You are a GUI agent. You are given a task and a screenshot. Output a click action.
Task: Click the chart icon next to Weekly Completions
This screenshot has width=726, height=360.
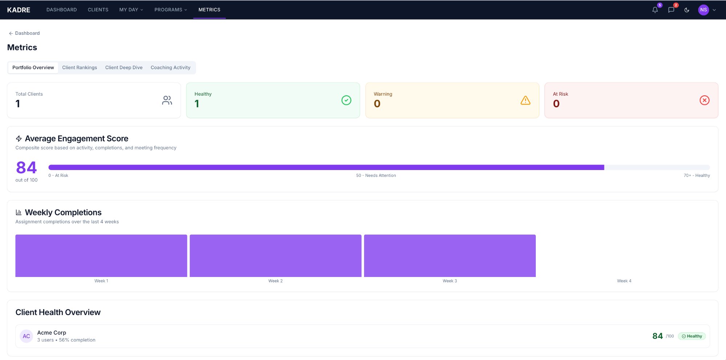(19, 212)
